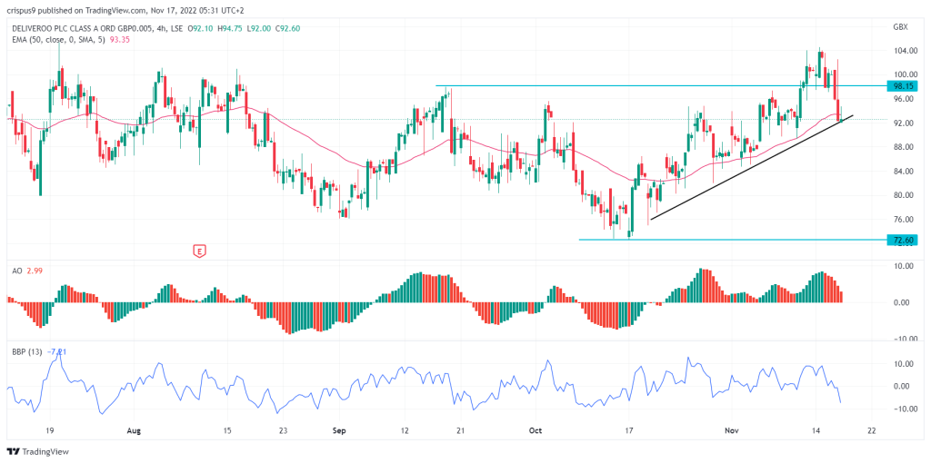
Task: Click the AO value 2.99
Action: (34, 271)
